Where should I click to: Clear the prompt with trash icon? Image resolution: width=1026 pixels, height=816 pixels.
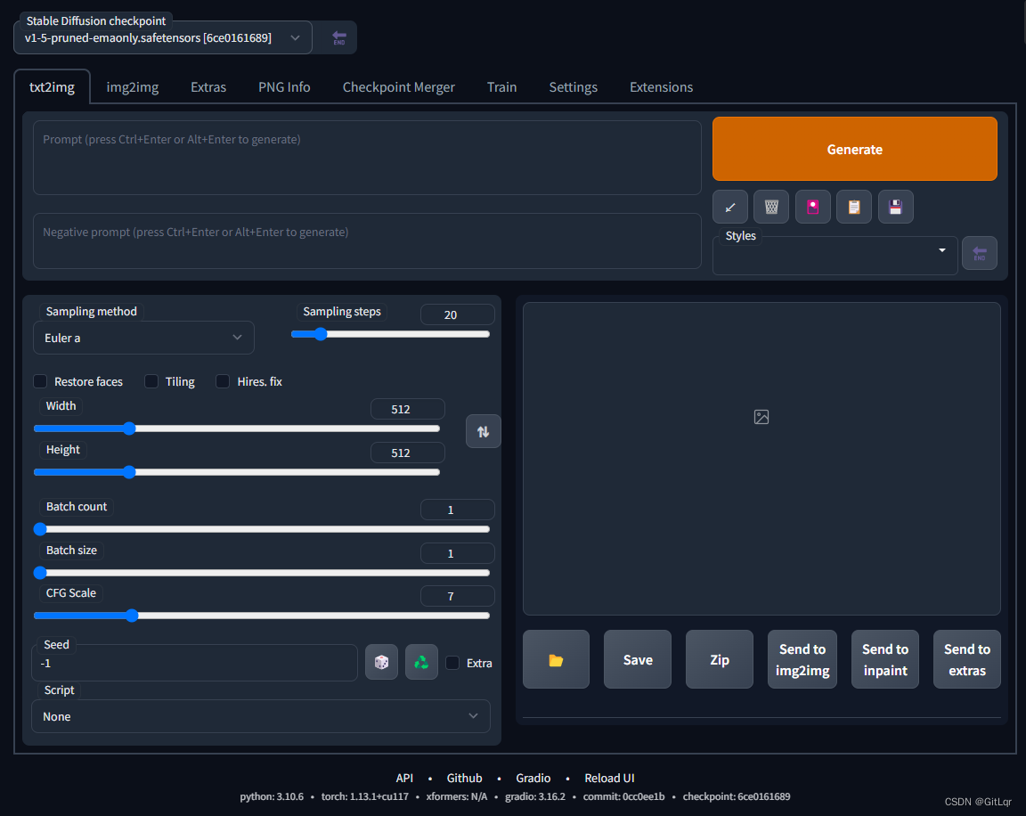tap(770, 208)
